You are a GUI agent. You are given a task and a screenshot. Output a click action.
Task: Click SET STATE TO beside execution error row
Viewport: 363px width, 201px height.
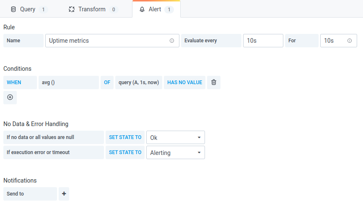(x=125, y=152)
